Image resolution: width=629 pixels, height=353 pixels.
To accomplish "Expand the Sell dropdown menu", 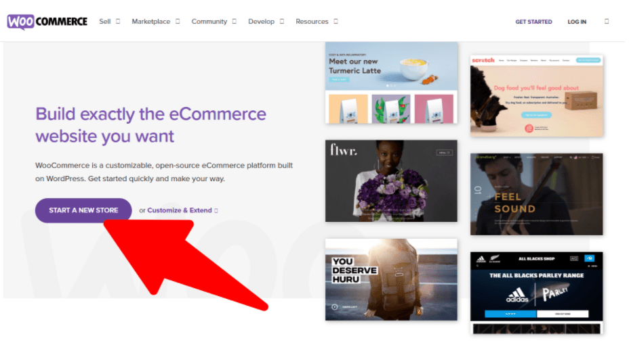I will tap(108, 22).
